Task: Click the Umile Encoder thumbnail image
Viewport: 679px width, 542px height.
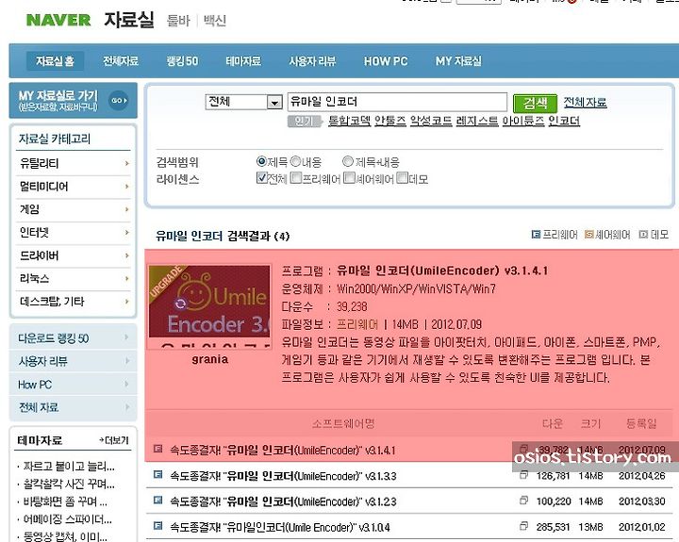Action: pyautogui.click(x=209, y=306)
